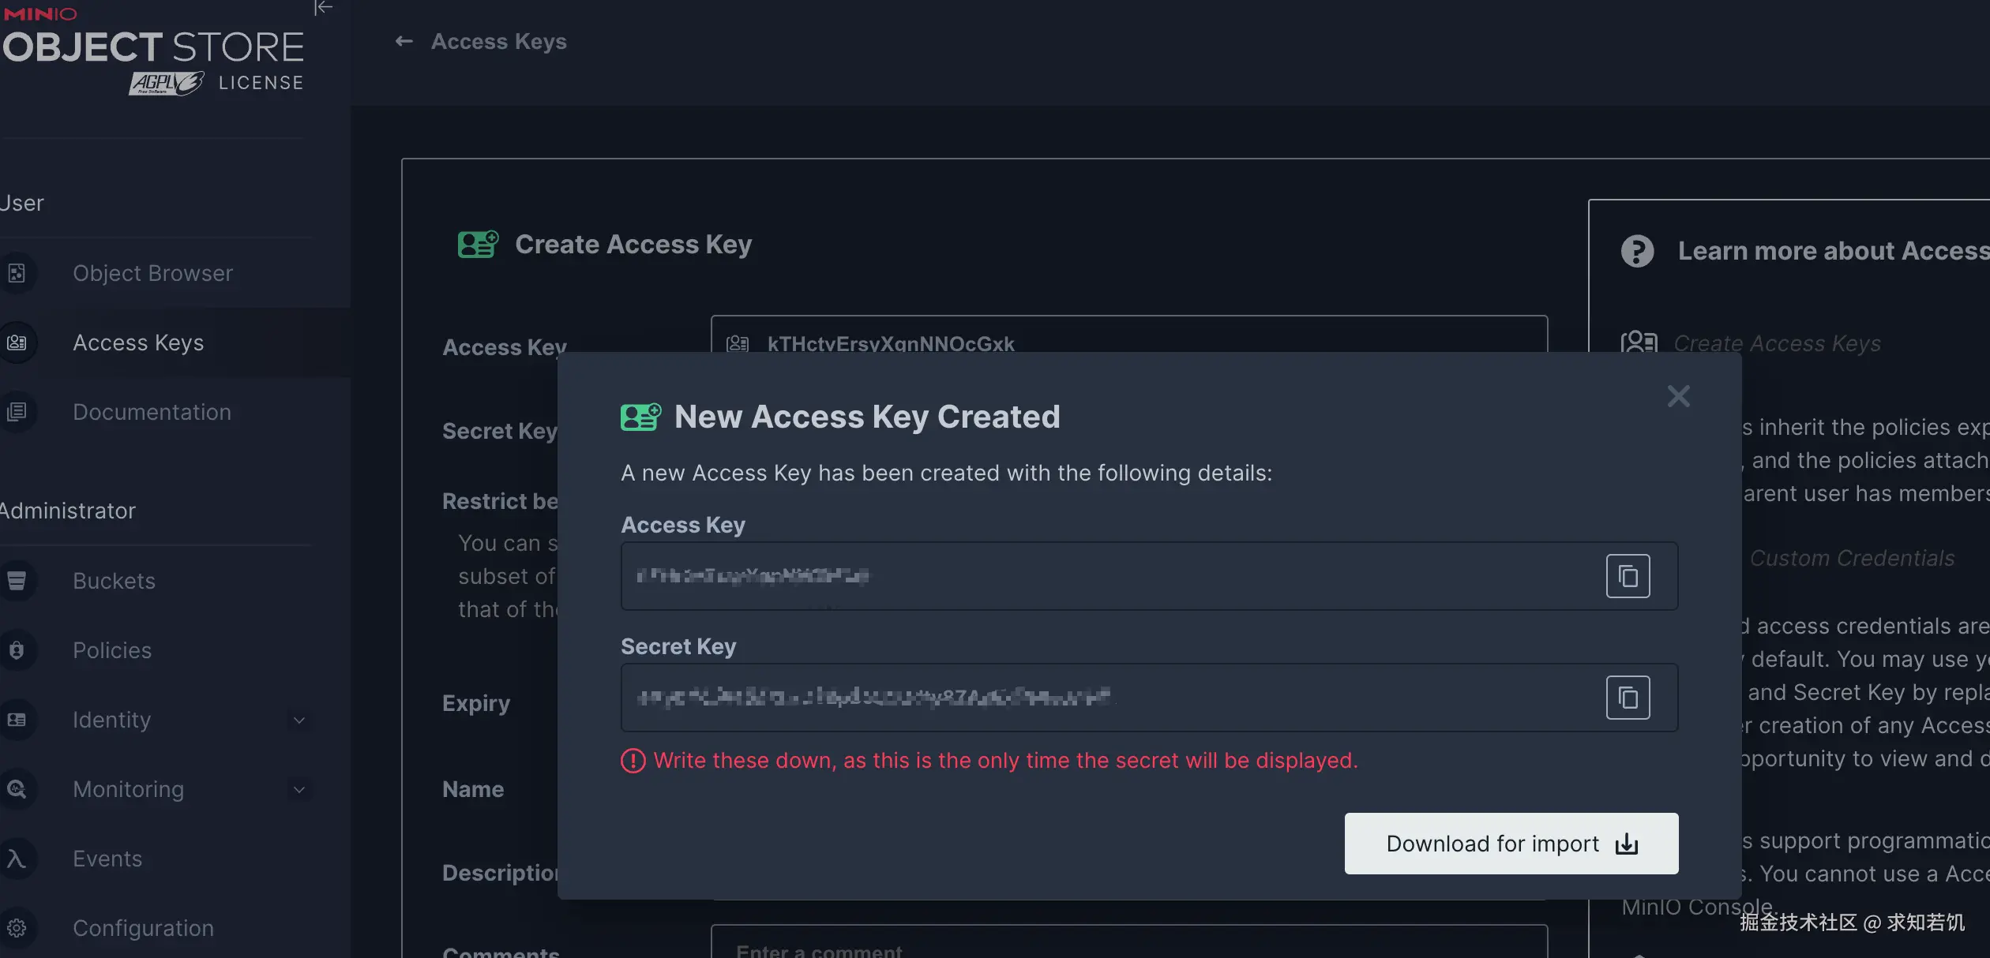Open the Documentation sidebar item

[x=152, y=412]
